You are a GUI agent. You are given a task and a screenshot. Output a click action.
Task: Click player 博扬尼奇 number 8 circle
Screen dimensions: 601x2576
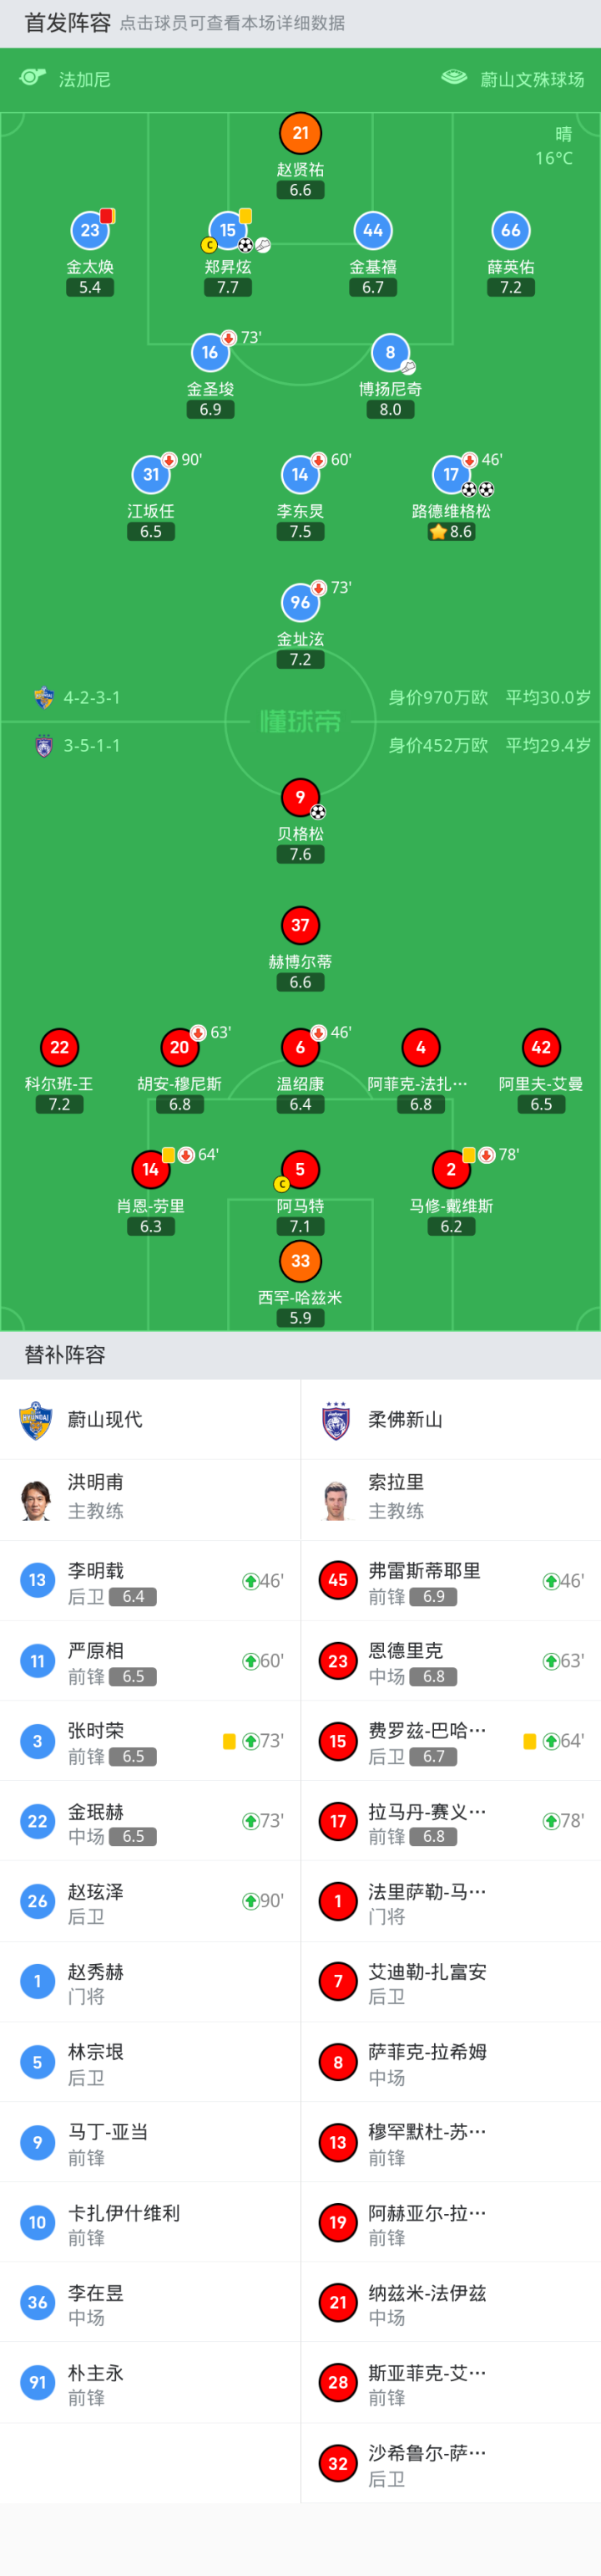coord(391,353)
